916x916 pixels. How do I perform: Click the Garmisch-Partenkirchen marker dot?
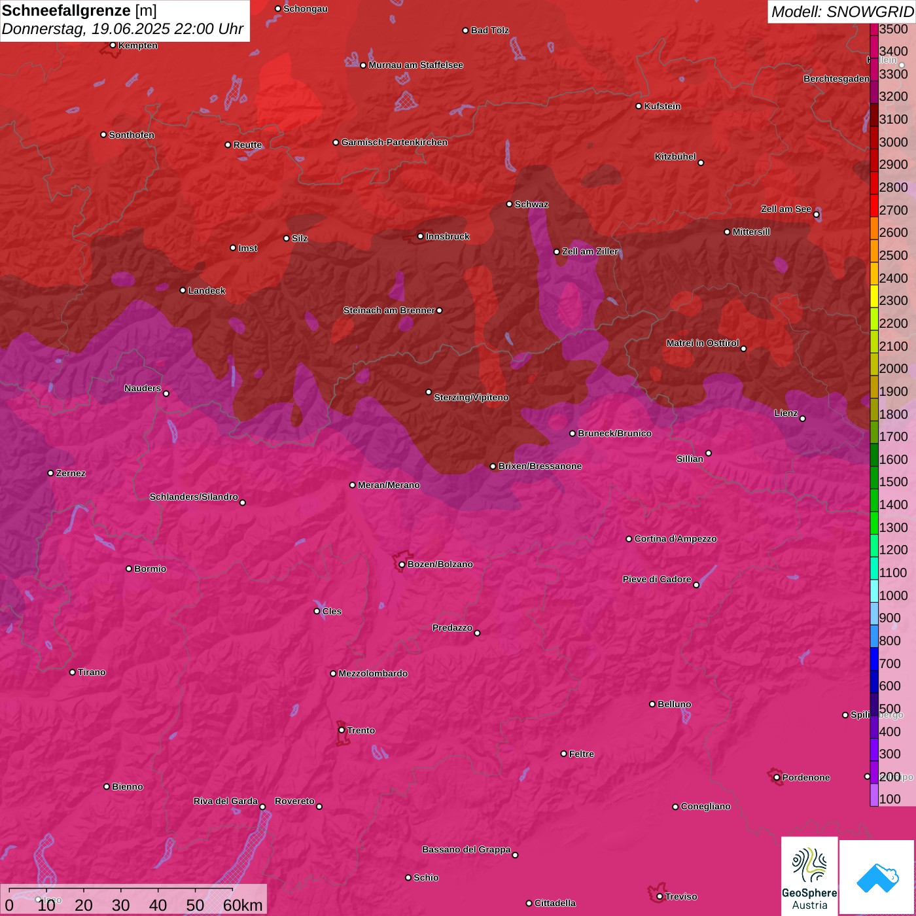pyautogui.click(x=336, y=142)
